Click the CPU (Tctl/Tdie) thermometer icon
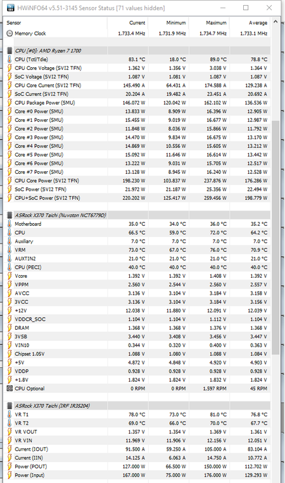The image size is (285, 483). pyautogui.click(x=10, y=59)
